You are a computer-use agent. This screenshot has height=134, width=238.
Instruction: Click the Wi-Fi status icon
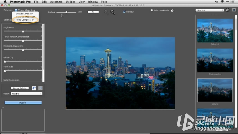point(222,2)
